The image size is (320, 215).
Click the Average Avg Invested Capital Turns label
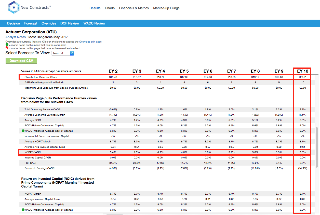point(45,147)
